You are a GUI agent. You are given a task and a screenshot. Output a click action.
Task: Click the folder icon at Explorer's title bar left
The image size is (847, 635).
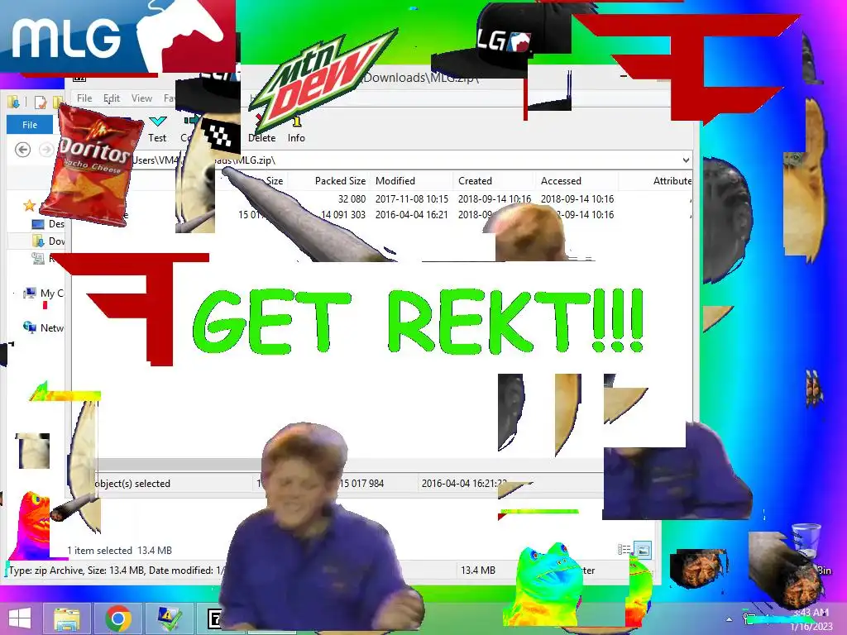(x=13, y=102)
